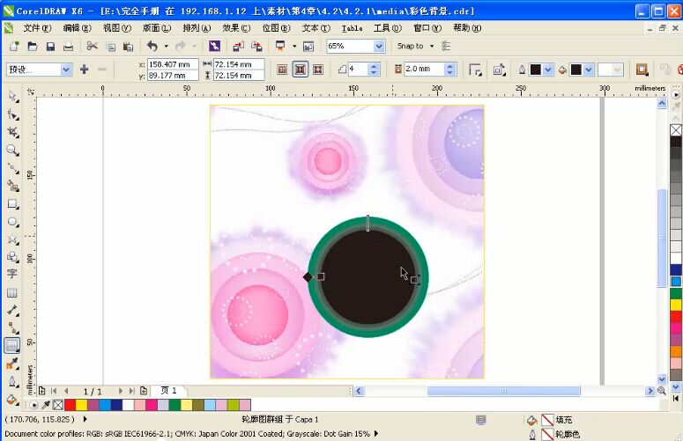Switch to the 页 1 page tab
683x441 pixels.
click(x=169, y=391)
